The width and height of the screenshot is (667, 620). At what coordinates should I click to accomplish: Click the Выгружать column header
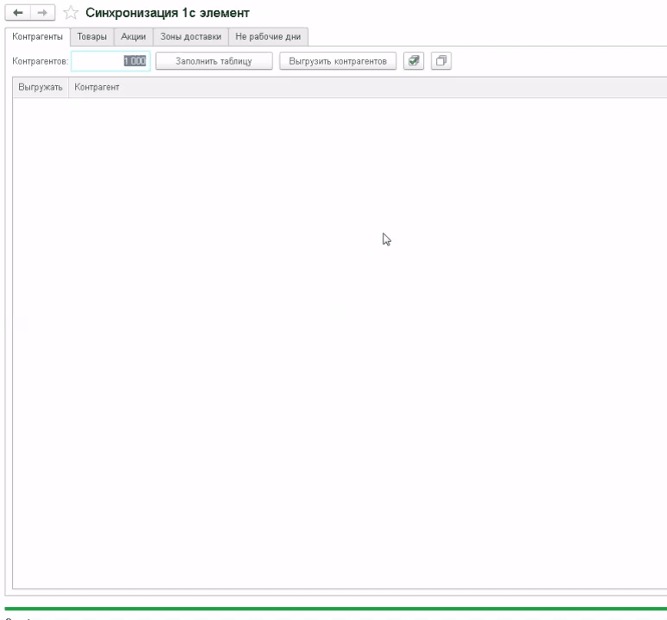click(x=41, y=88)
